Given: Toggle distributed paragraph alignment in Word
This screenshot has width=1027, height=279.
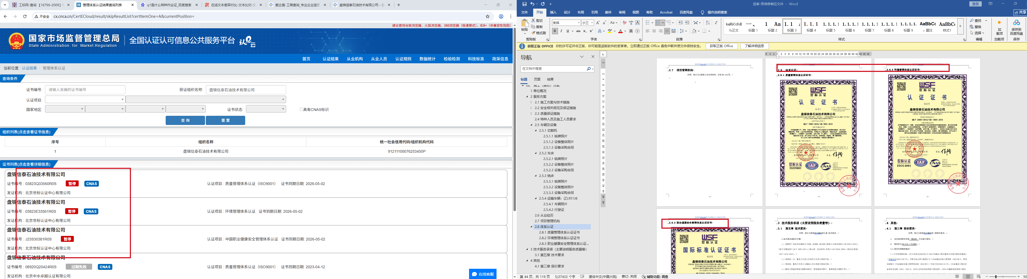Looking at the screenshot, I should [674, 31].
